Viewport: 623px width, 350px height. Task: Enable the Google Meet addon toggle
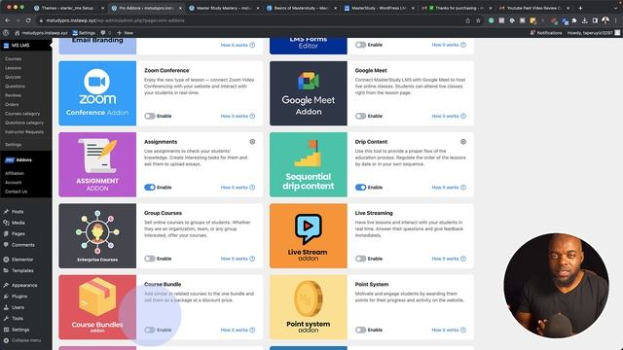pos(360,116)
